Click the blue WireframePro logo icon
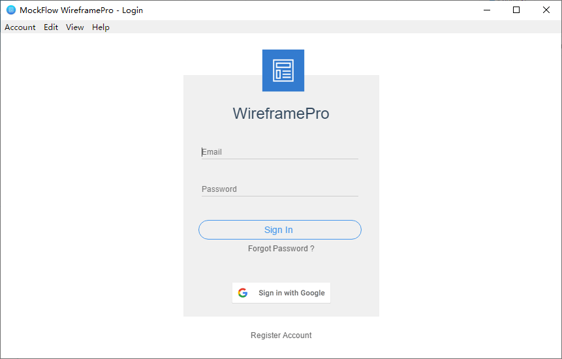The width and height of the screenshot is (562, 359). pos(283,70)
